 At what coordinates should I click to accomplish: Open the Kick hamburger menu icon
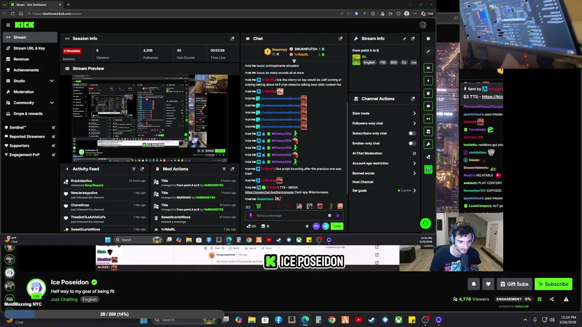[8, 25]
